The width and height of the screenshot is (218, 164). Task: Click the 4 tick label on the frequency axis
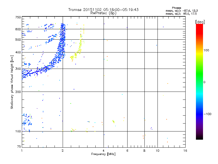click(x=104, y=151)
